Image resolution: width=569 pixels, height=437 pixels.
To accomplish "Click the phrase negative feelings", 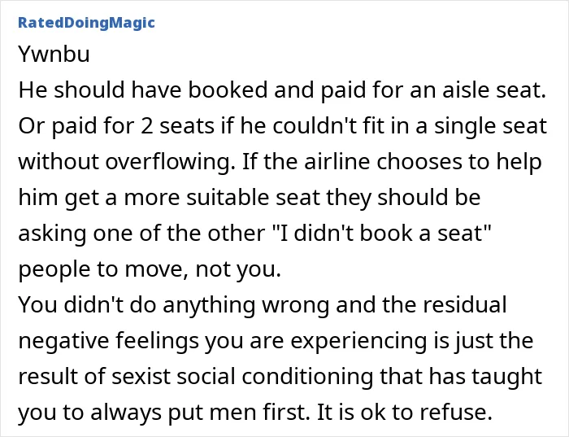I will click(x=108, y=341).
